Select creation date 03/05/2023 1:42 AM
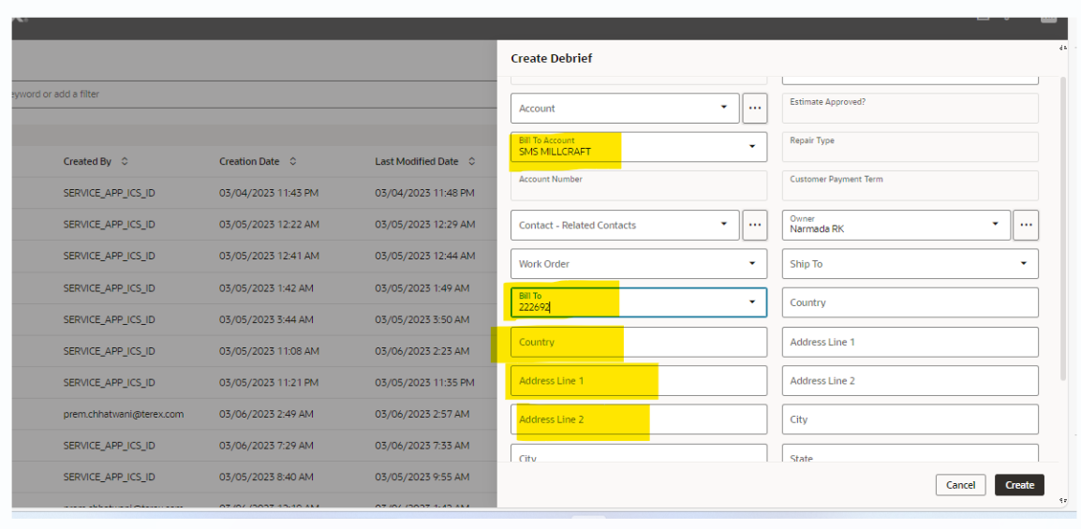The height and width of the screenshot is (529, 1081). [x=267, y=287]
